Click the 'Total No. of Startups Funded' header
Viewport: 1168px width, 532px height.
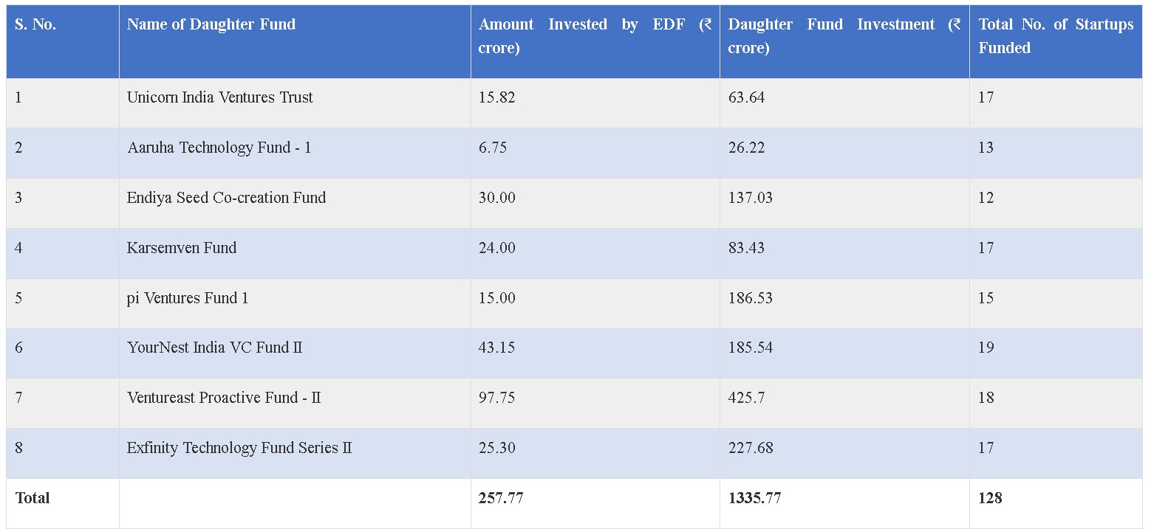pyautogui.click(x=1055, y=36)
